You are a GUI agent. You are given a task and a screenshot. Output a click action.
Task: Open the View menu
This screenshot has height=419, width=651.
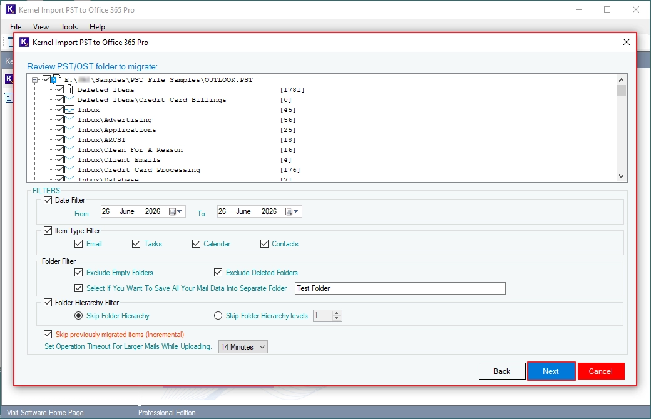[41, 26]
